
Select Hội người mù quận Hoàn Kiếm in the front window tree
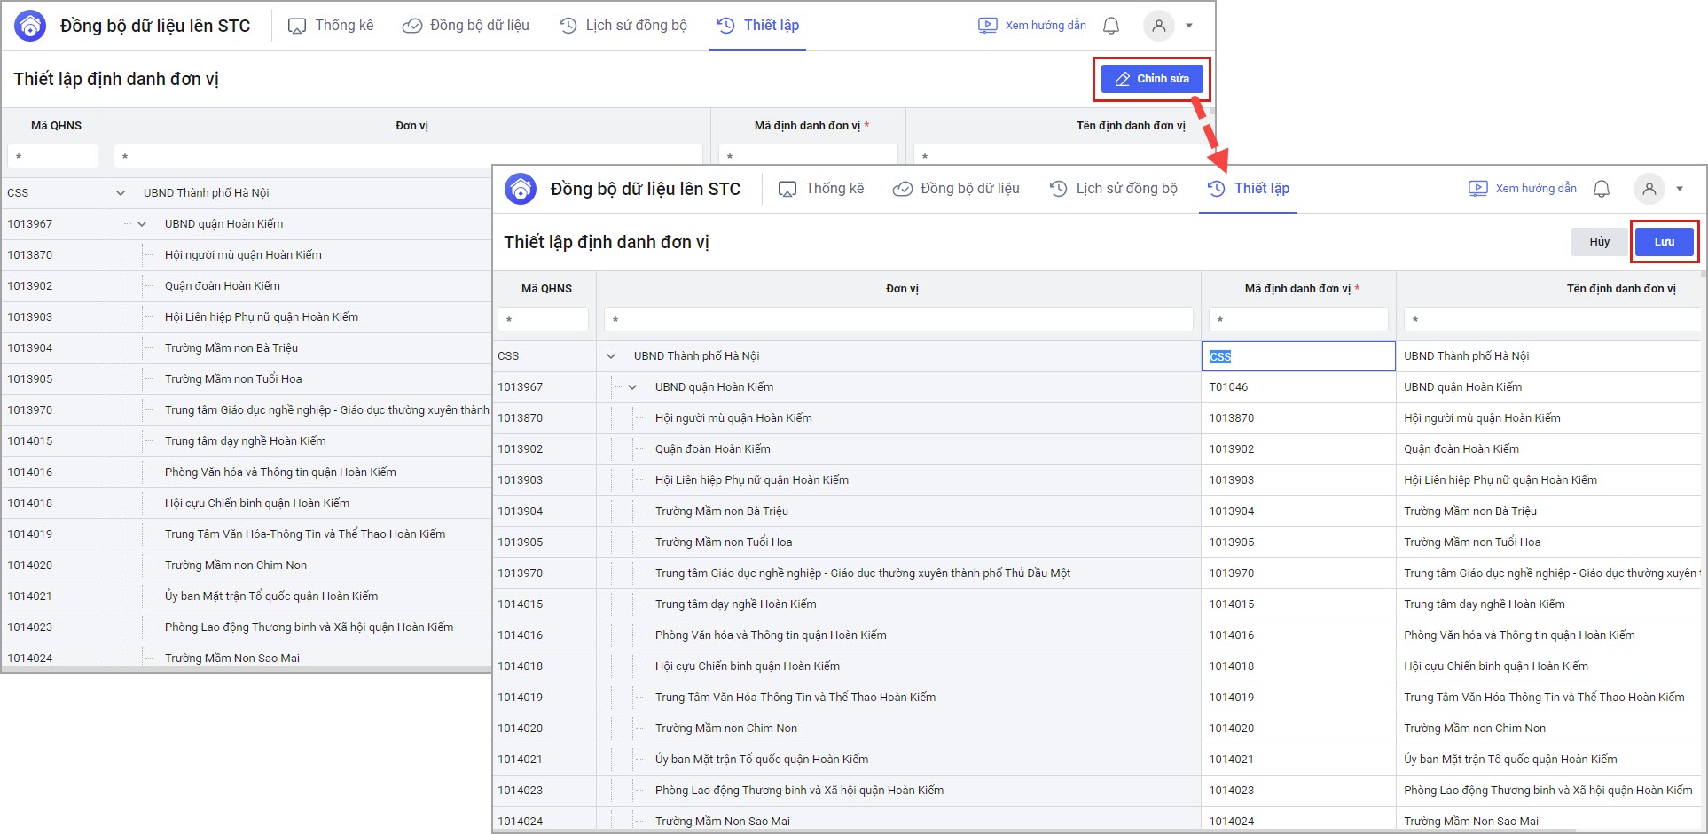(733, 418)
